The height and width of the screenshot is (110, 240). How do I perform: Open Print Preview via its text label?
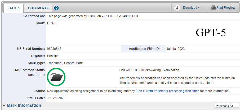tap(225, 8)
